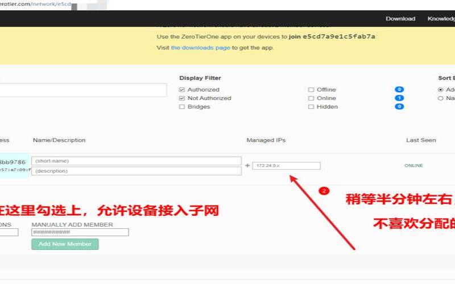Select the Name sort radio button
Image resolution: width=455 pixels, height=284 pixels.
pos(440,98)
